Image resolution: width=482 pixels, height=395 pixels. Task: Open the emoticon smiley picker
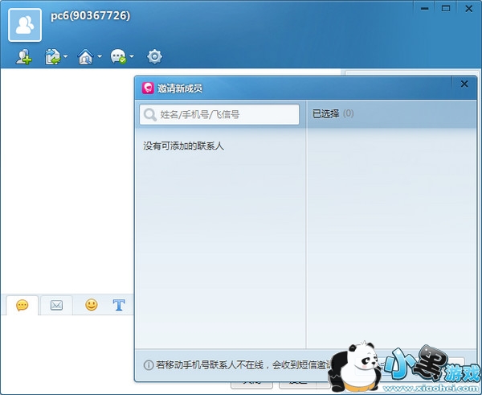pyautogui.click(x=92, y=305)
